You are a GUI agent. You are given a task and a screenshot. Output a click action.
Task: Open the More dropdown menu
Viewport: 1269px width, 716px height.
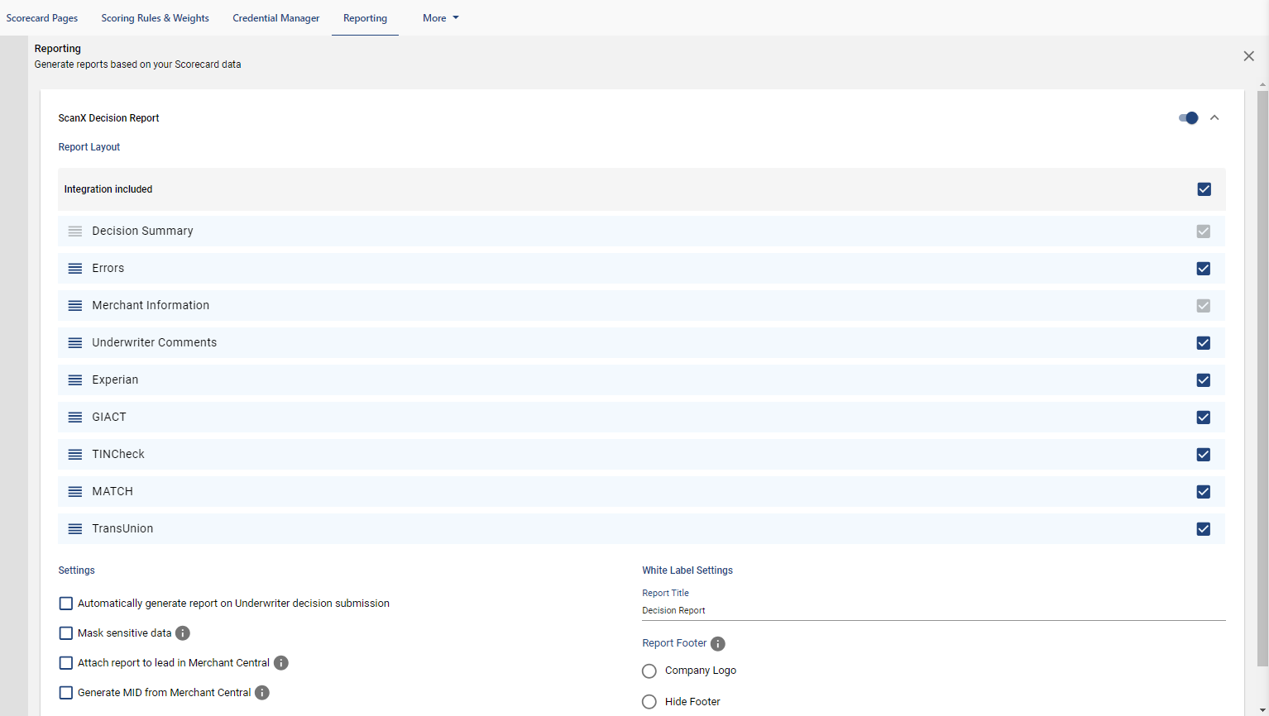pyautogui.click(x=440, y=18)
